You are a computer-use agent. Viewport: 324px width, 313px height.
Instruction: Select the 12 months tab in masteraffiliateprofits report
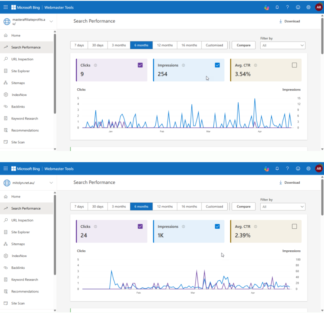tap(165, 45)
